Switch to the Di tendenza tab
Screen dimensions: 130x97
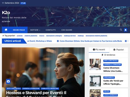pyautogui.click(x=108, y=55)
